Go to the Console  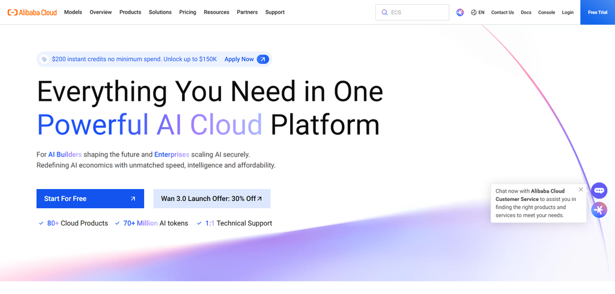547,13
